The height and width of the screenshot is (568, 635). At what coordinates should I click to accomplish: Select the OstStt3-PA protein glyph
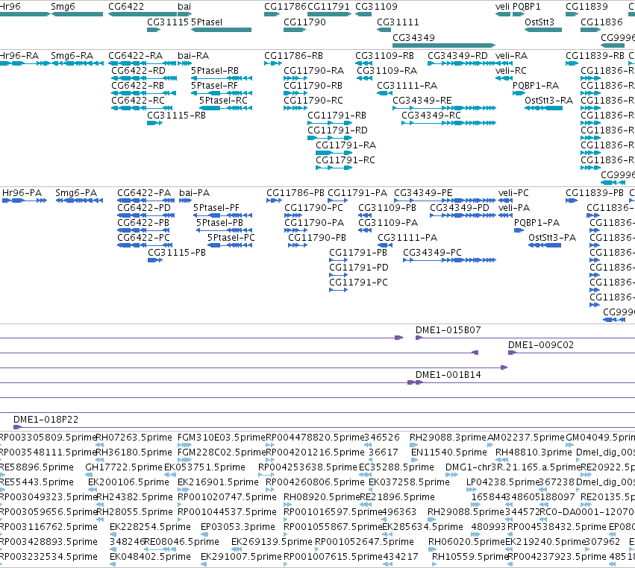tap(545, 245)
